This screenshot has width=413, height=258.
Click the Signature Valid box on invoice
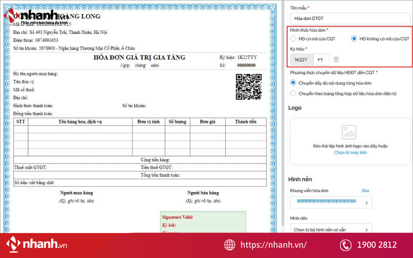(x=203, y=222)
